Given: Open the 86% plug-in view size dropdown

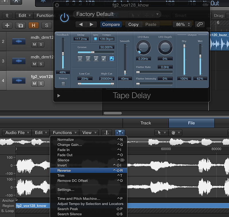Looking at the screenshot, I should (x=183, y=24).
